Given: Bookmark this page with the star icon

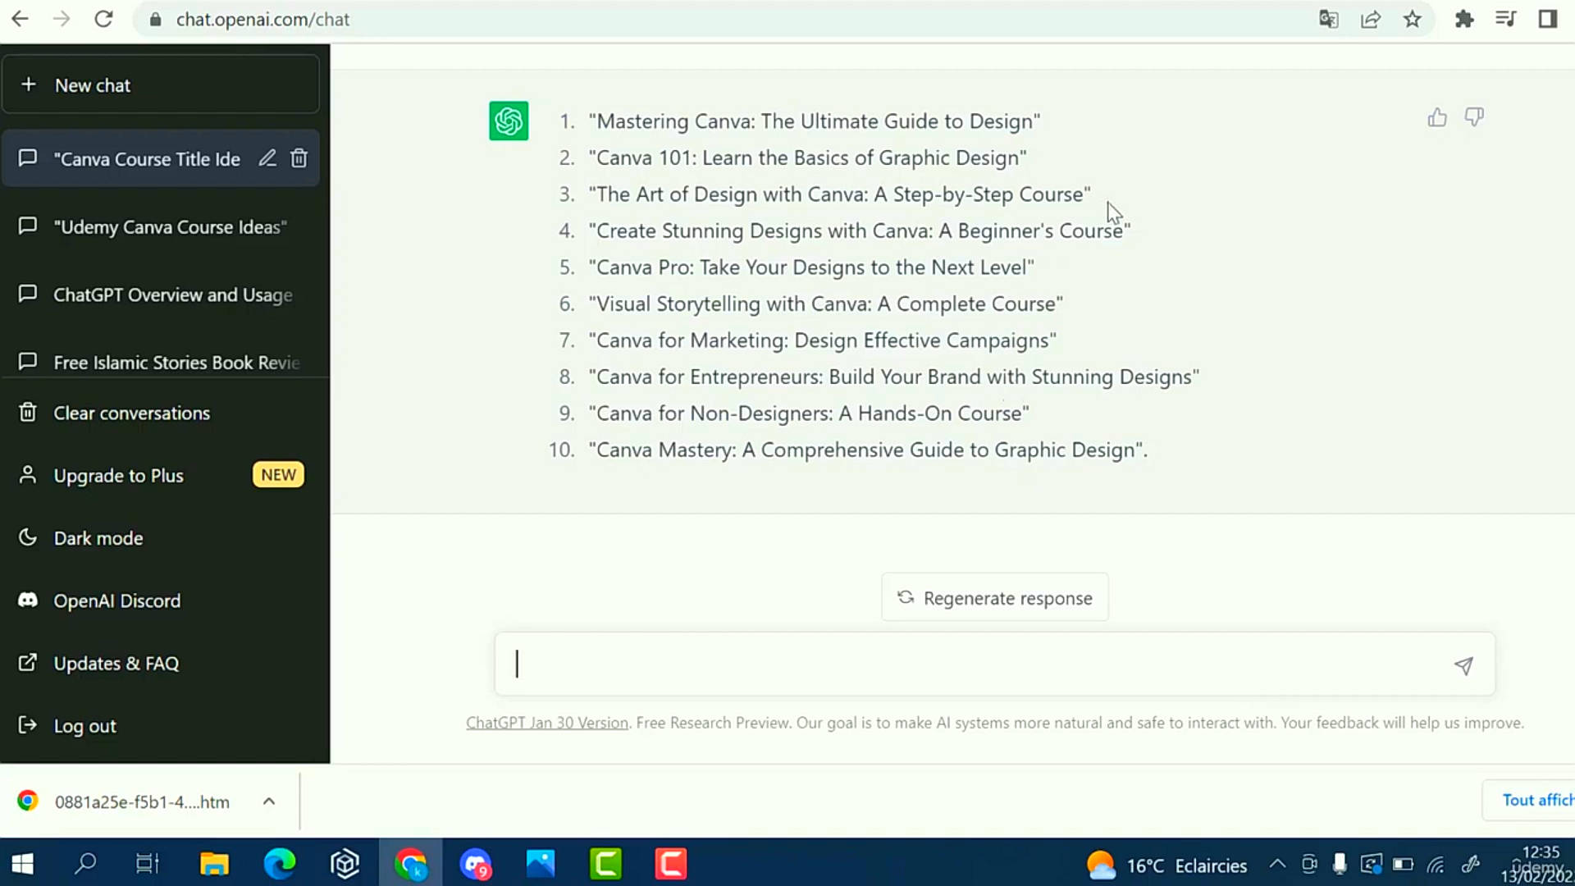Looking at the screenshot, I should pyautogui.click(x=1412, y=19).
